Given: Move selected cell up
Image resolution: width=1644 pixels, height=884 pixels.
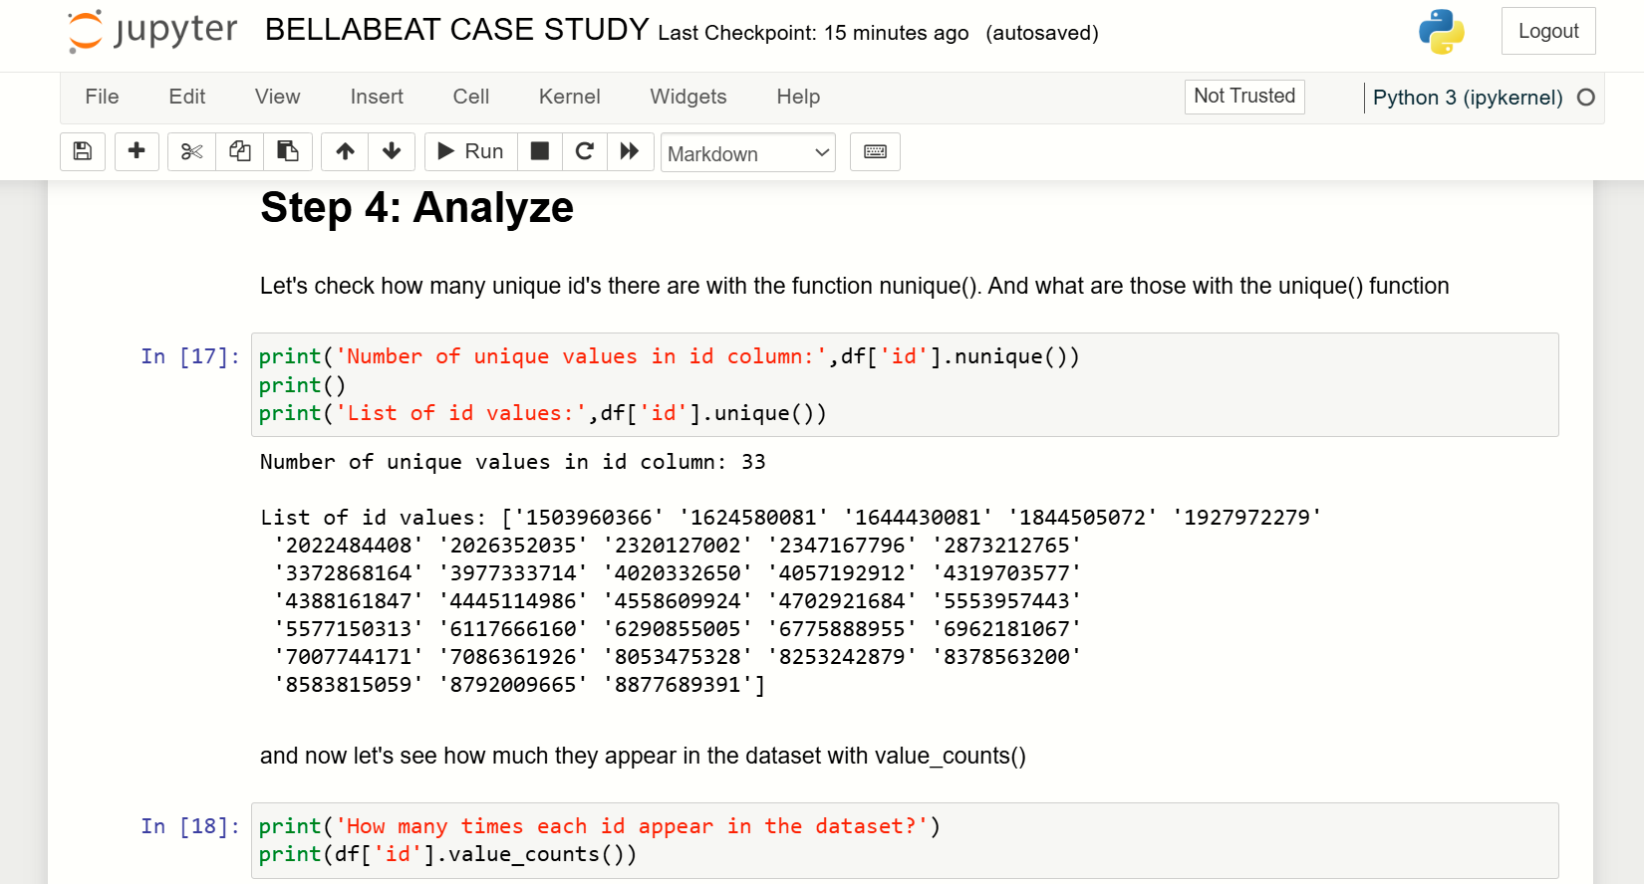Looking at the screenshot, I should [x=345, y=151].
